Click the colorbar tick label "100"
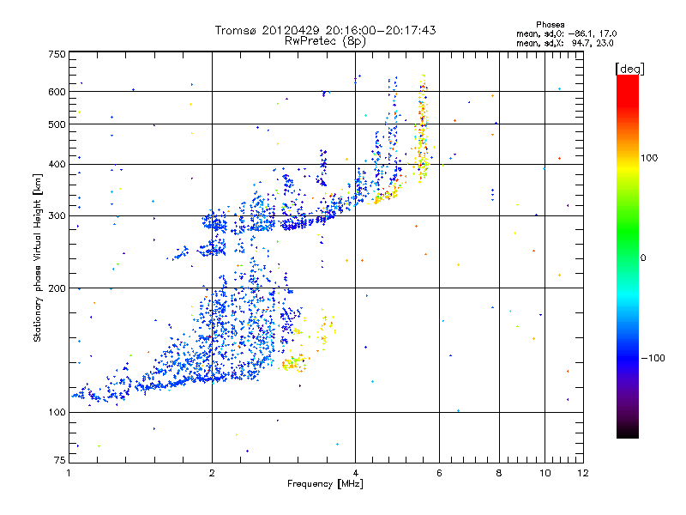Screen dimensions: 686x515 coord(649,158)
